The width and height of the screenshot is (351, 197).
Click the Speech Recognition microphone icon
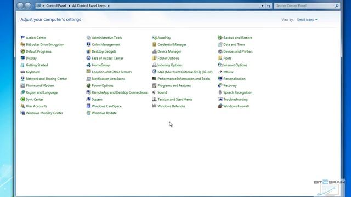pos(220,92)
